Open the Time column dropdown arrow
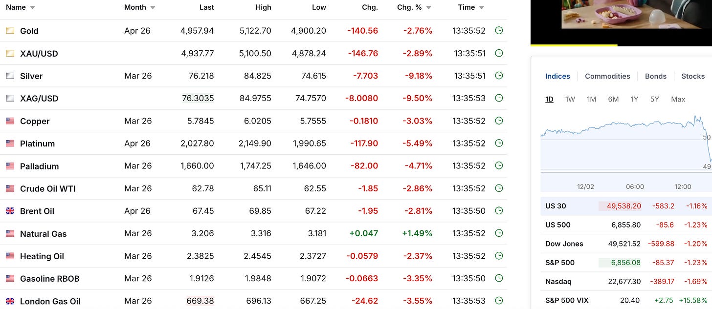The width and height of the screenshot is (712, 309). [x=482, y=7]
